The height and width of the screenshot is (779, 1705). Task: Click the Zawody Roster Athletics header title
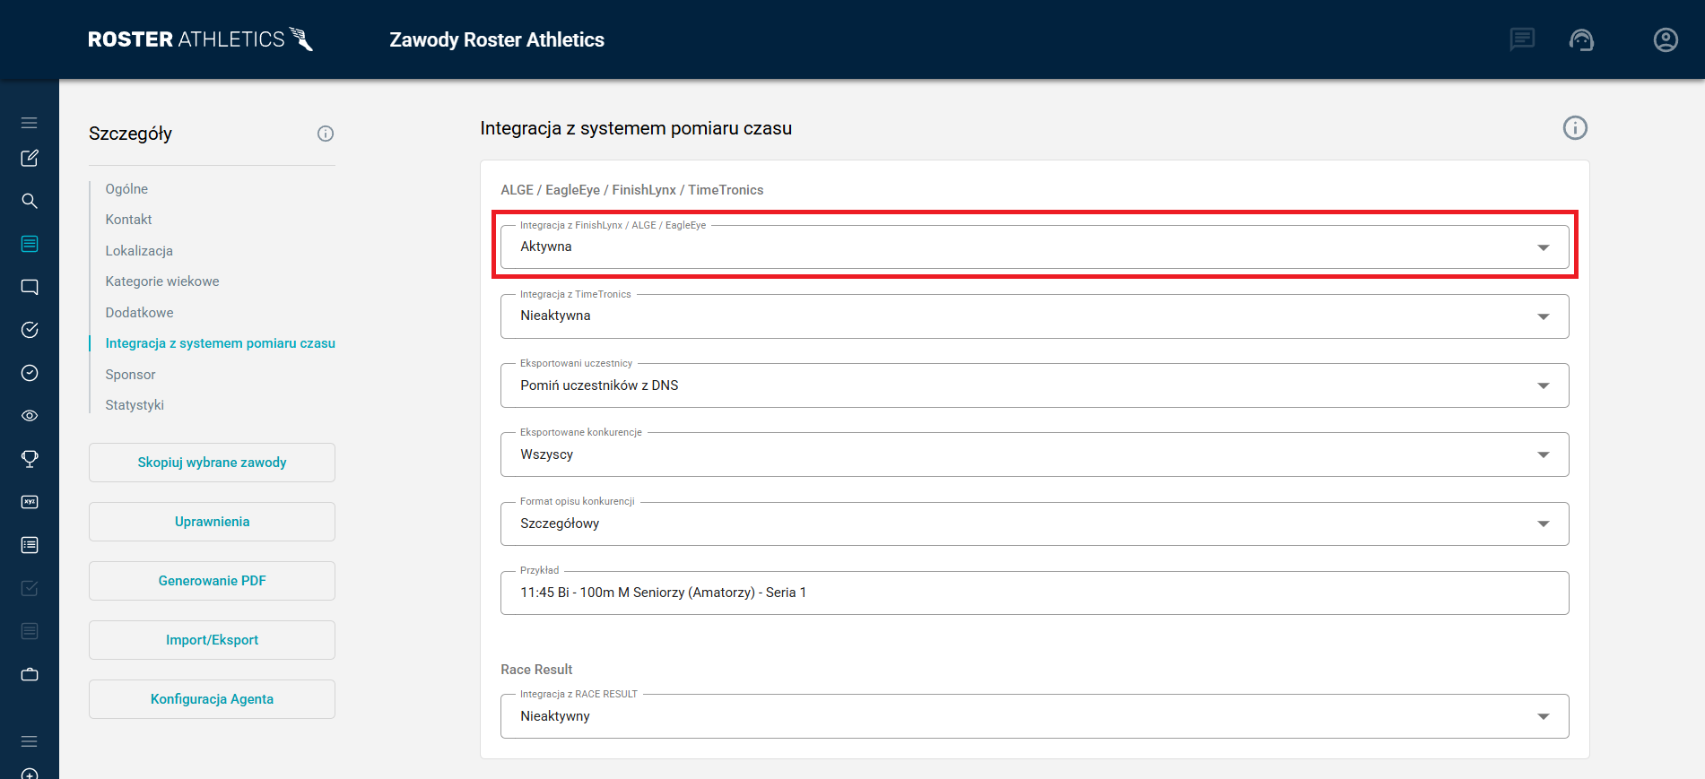(x=497, y=39)
